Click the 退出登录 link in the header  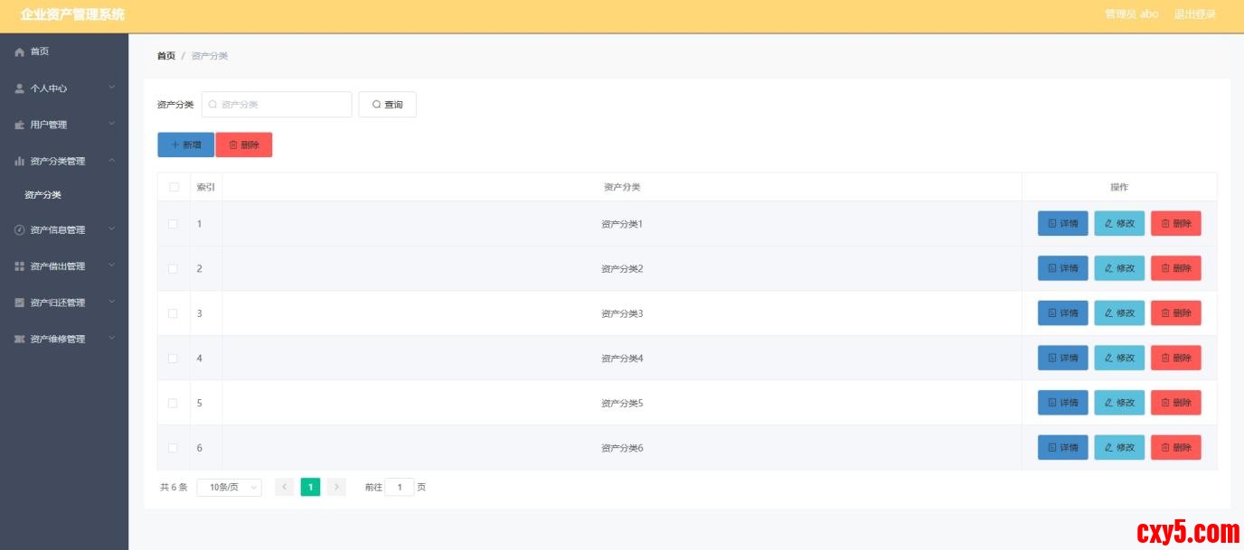[x=1194, y=14]
